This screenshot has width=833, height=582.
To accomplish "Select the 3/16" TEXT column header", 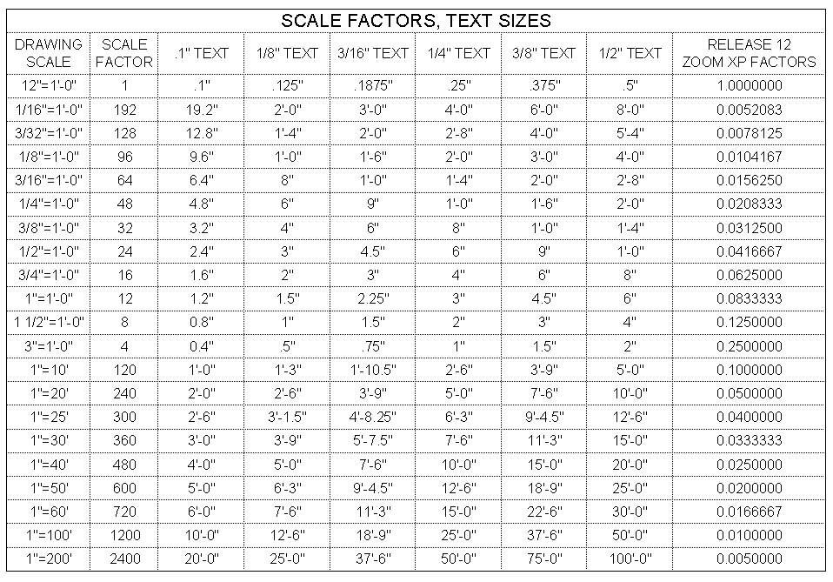I will pos(373,53).
